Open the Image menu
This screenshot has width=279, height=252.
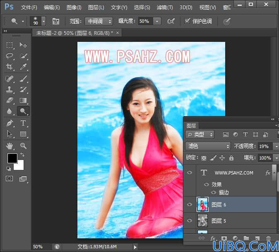(x=74, y=7)
